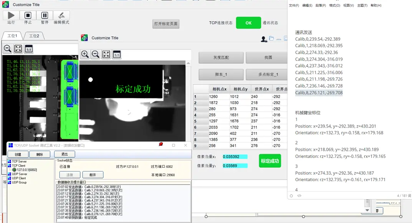The height and width of the screenshot is (223, 412).
Task: Open the 视图(V) menu in the editor
Action: point(348,5)
